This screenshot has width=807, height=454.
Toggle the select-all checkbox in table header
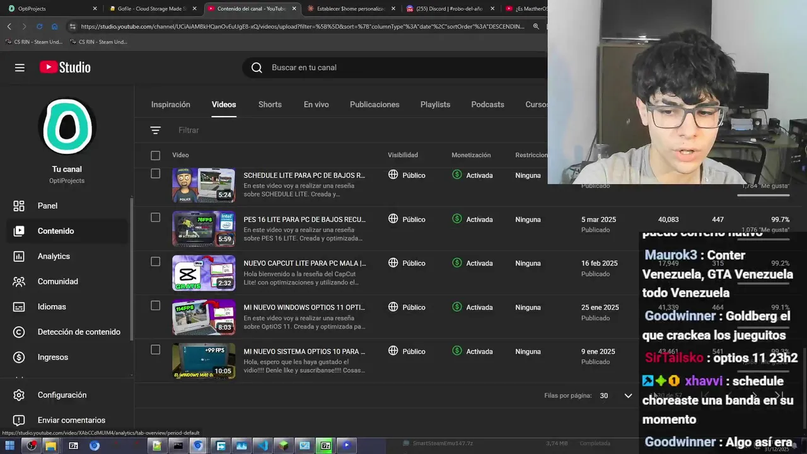point(156,155)
